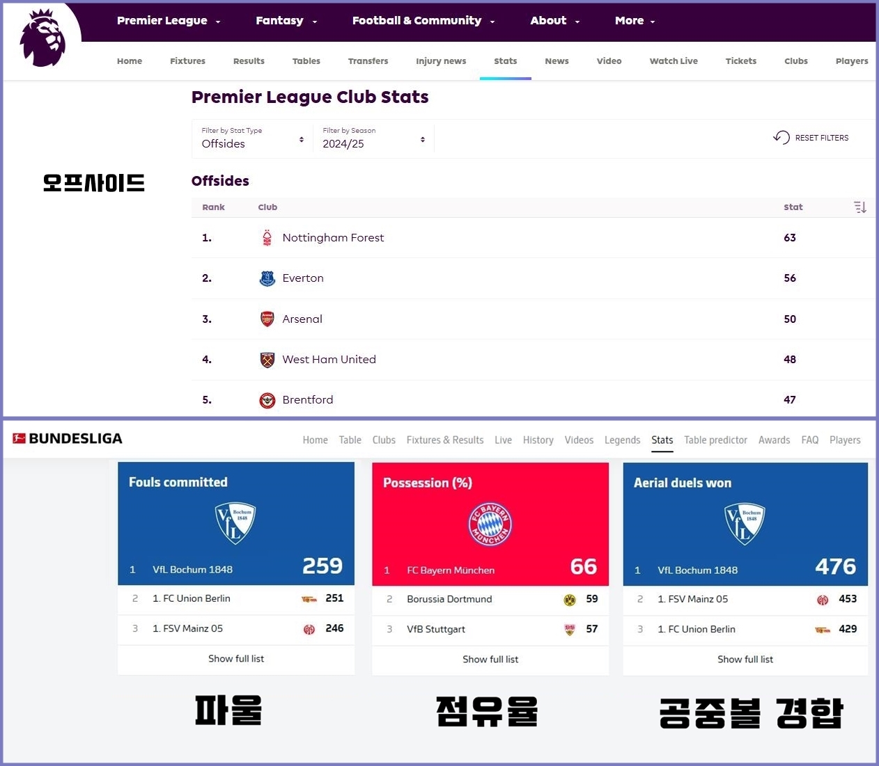Open the Filter by Season dropdown
879x766 pixels.
click(x=373, y=138)
